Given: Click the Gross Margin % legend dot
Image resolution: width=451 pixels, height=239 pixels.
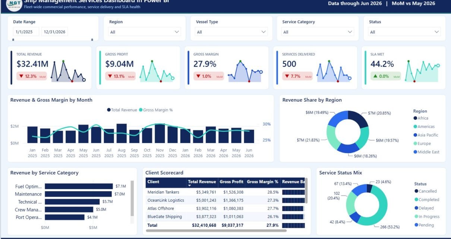Looking at the screenshot, I should pos(141,110).
